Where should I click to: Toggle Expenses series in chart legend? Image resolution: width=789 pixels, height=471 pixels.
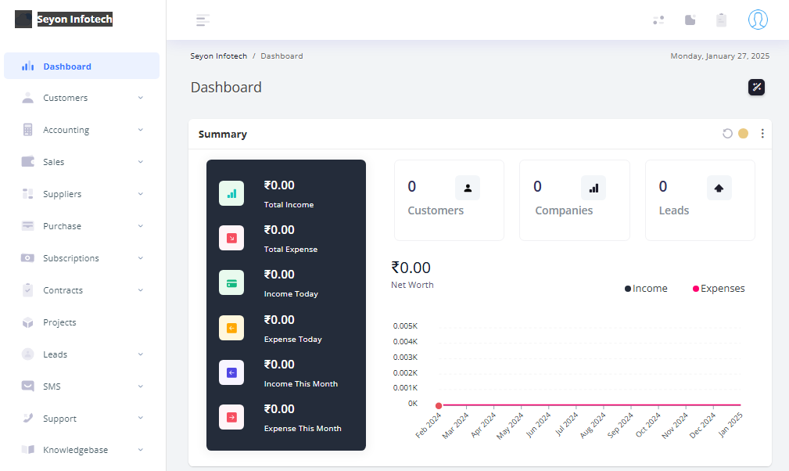point(719,289)
